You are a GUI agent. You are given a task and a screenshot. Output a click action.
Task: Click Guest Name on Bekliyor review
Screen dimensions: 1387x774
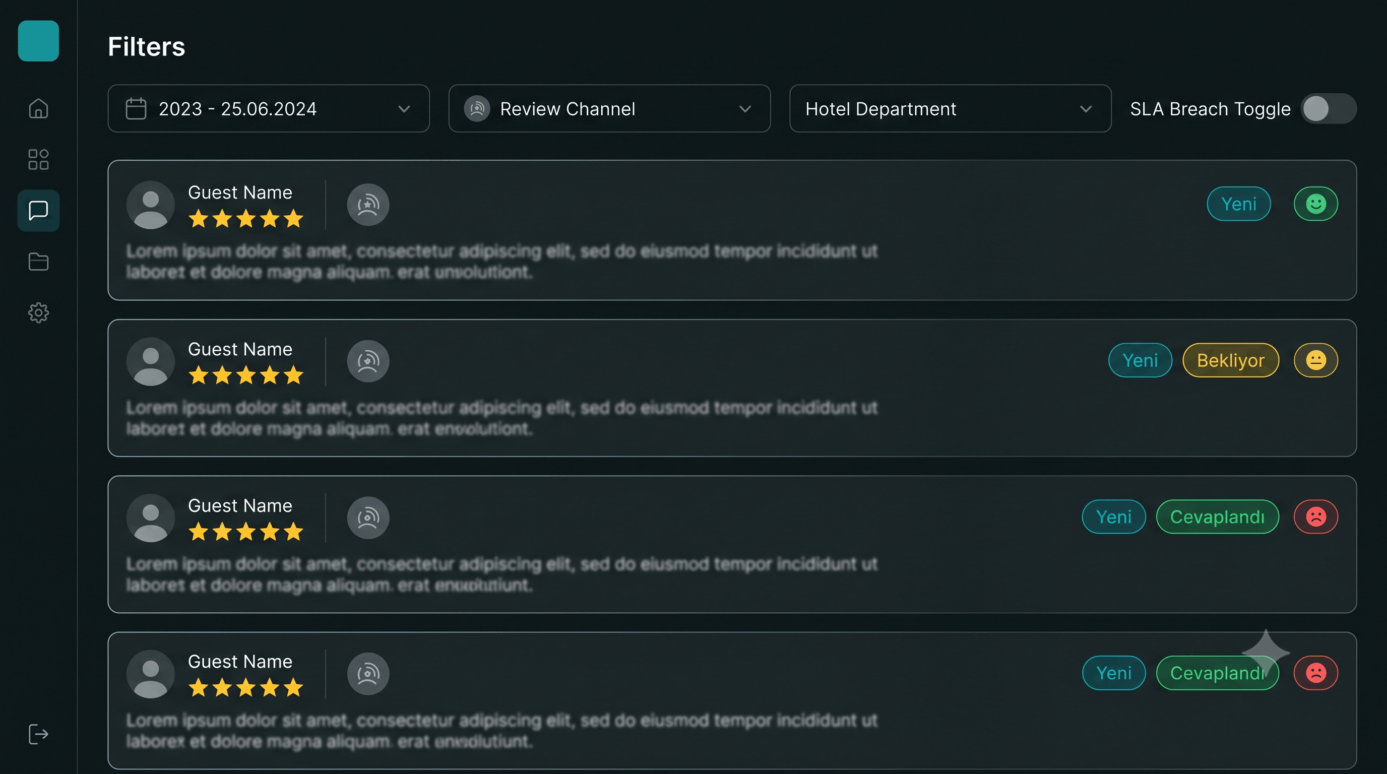[x=240, y=349]
